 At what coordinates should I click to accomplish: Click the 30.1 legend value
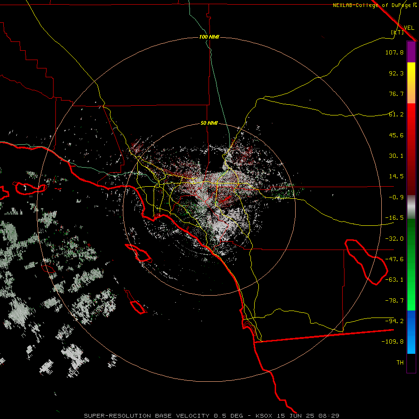click(x=396, y=156)
